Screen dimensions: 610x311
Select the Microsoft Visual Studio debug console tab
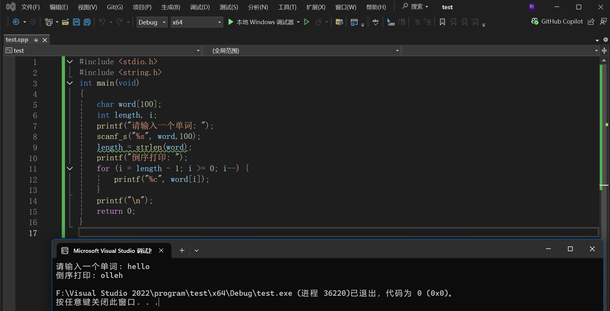[x=113, y=251]
